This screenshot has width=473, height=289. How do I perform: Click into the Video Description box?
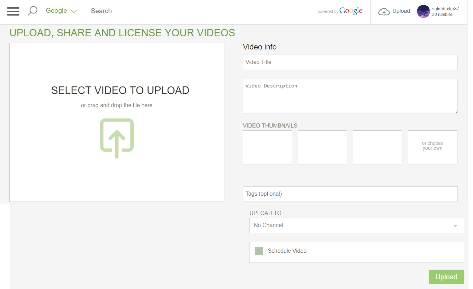(x=350, y=96)
